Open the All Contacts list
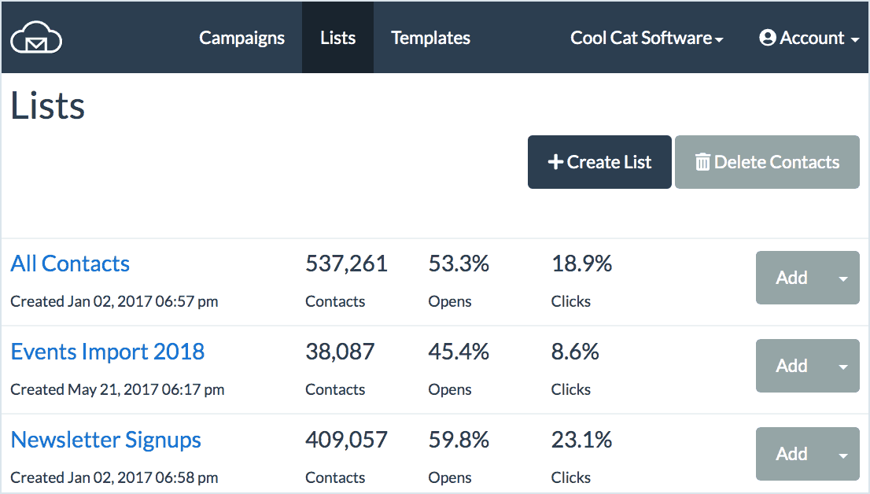Screen dimensions: 870x494 (70, 264)
